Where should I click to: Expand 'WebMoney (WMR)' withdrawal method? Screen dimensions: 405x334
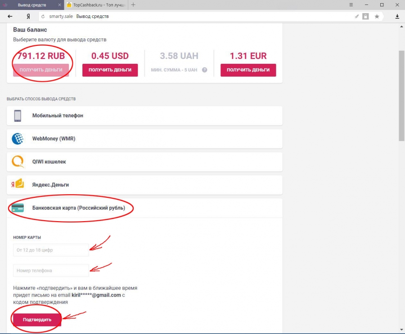pyautogui.click(x=144, y=138)
